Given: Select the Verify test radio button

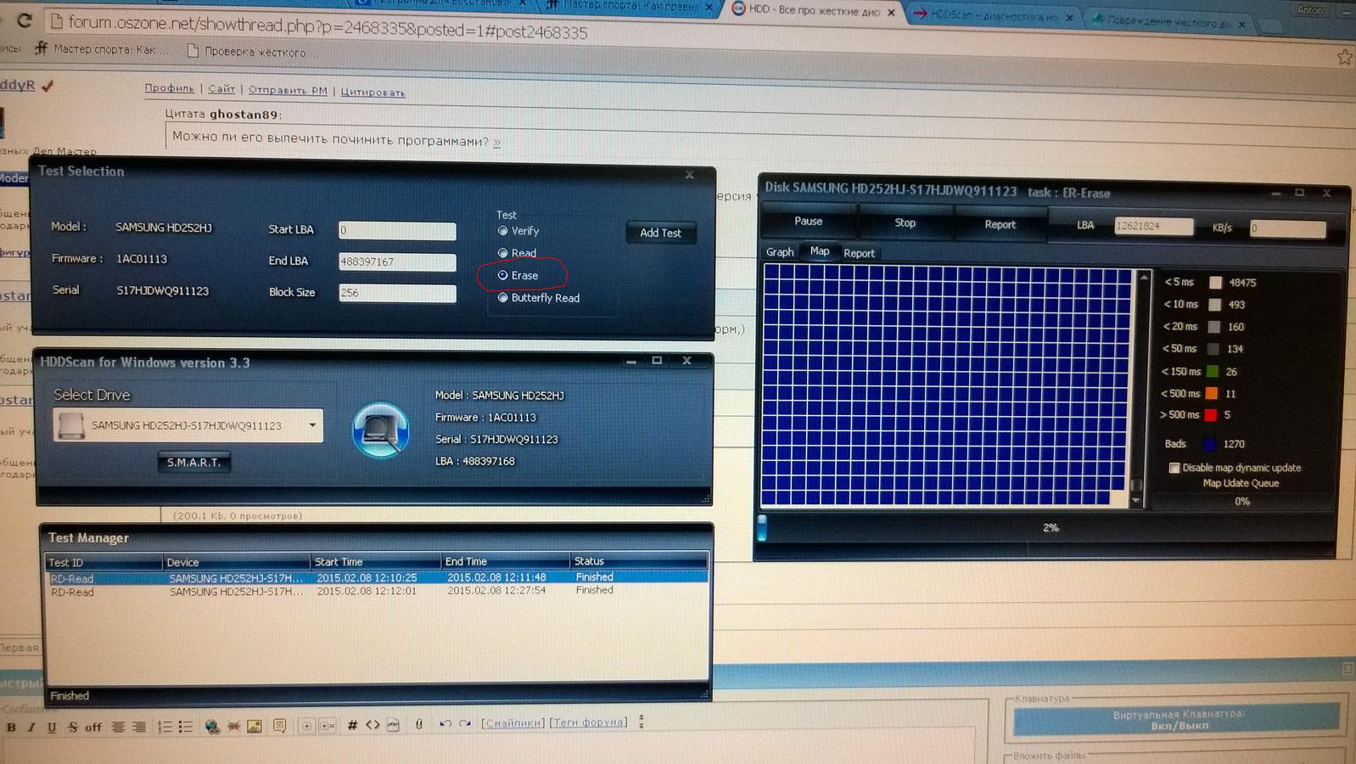Looking at the screenshot, I should (x=503, y=231).
